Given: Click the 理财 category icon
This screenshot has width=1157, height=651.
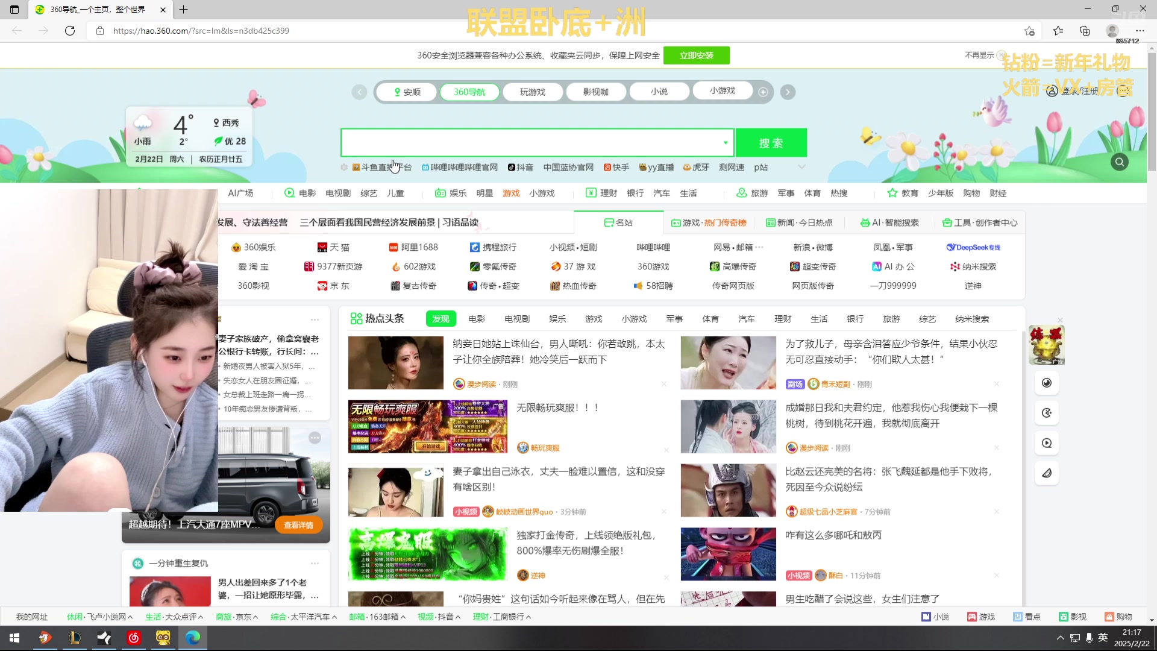Looking at the screenshot, I should 591,193.
